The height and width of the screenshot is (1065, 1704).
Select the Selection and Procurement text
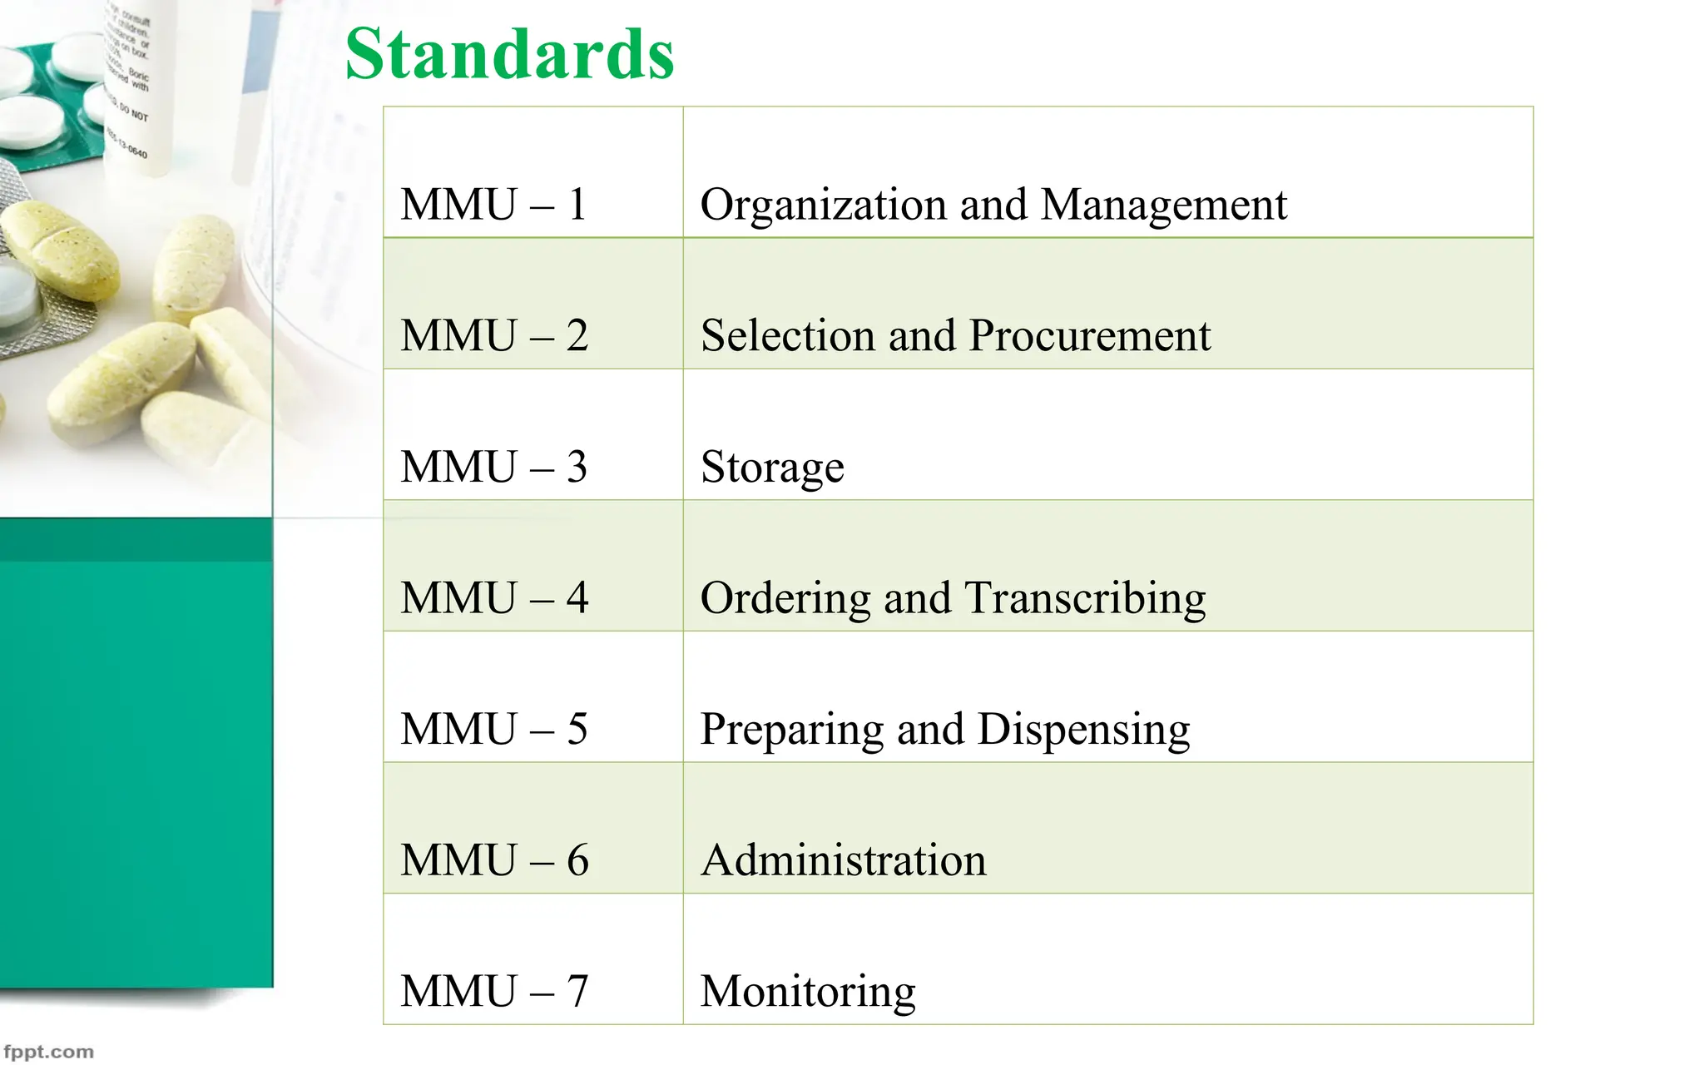955,335
